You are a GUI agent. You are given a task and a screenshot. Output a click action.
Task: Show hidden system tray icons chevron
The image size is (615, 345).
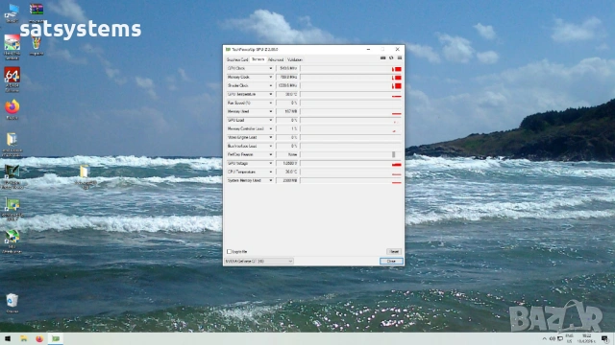pos(544,338)
